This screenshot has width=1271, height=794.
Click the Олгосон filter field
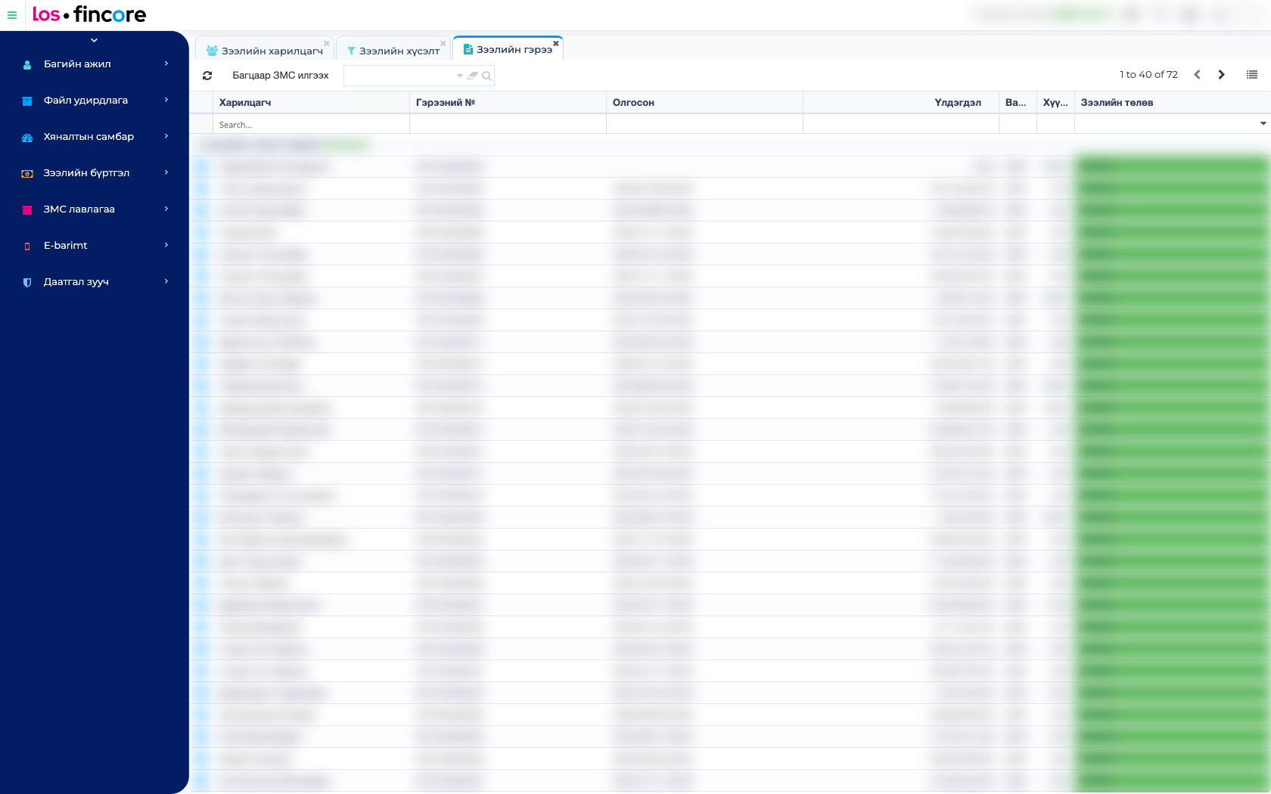[x=704, y=124]
